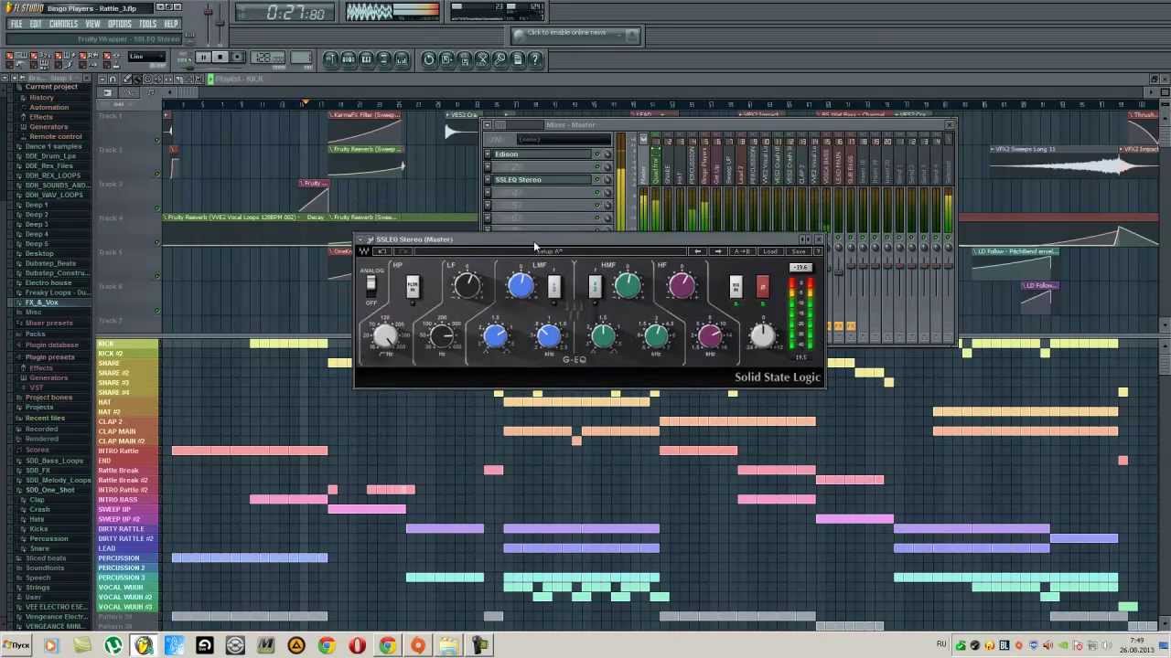Open the FILE menu
Image resolution: width=1171 pixels, height=658 pixels.
click(16, 24)
